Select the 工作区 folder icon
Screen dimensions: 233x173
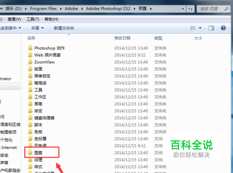[x=30, y=97]
